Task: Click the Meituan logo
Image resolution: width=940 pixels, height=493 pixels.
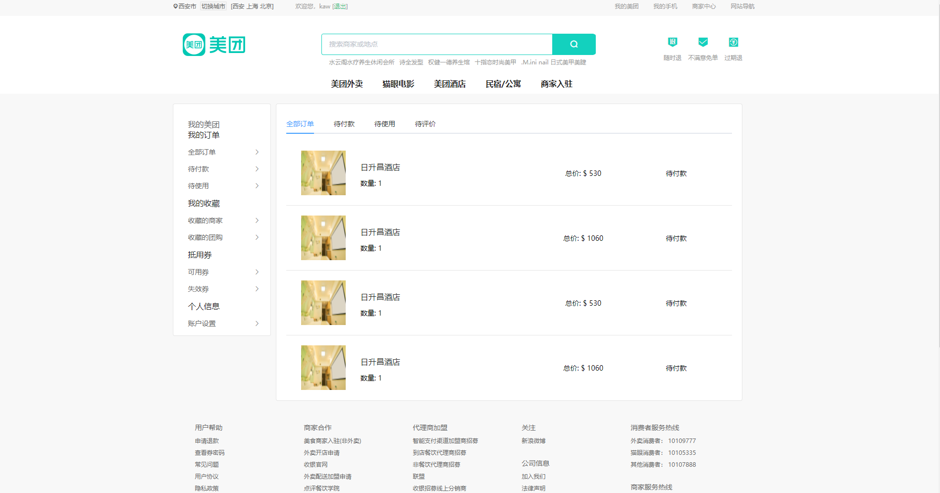Action: tap(214, 45)
